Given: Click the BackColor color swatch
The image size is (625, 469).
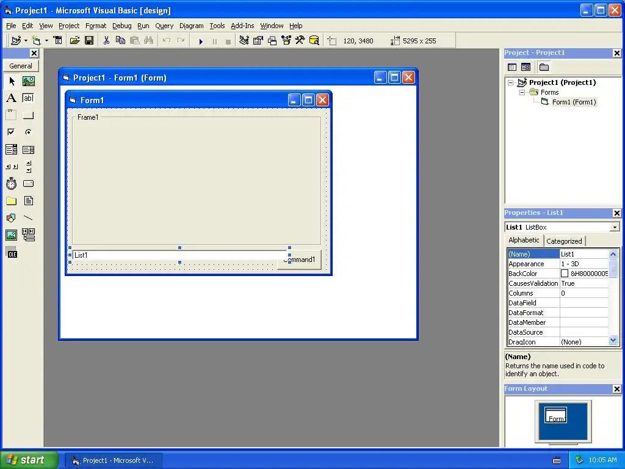Looking at the screenshot, I should [x=565, y=274].
